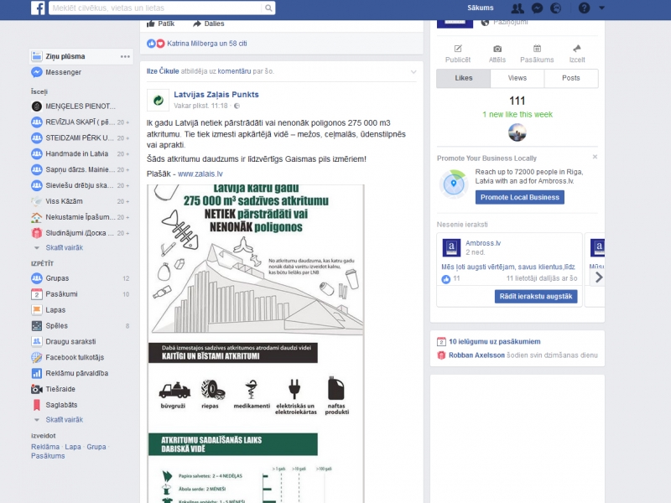Viewport: 671px width, 503px height.
Task: Click the Facebook logo icon
Action: 38,8
